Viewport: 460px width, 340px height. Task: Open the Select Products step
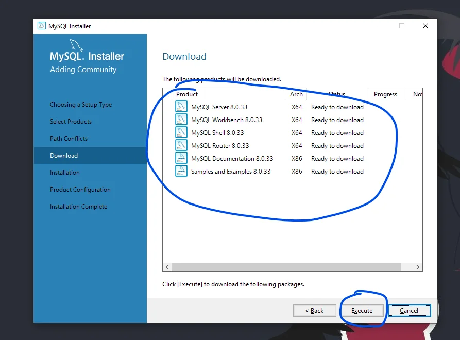(71, 121)
